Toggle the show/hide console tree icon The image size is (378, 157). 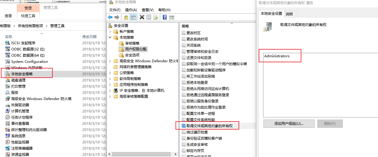(x=133, y=17)
